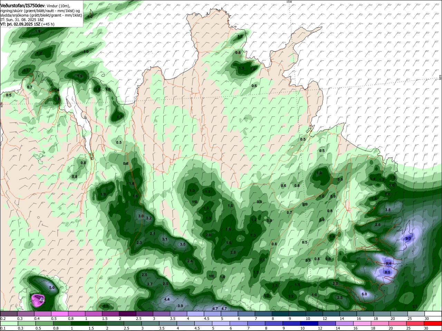Viewport: 442px width, 331px height.
Task: Click the 9.3 precipitation value on the map
Action: 408,238
